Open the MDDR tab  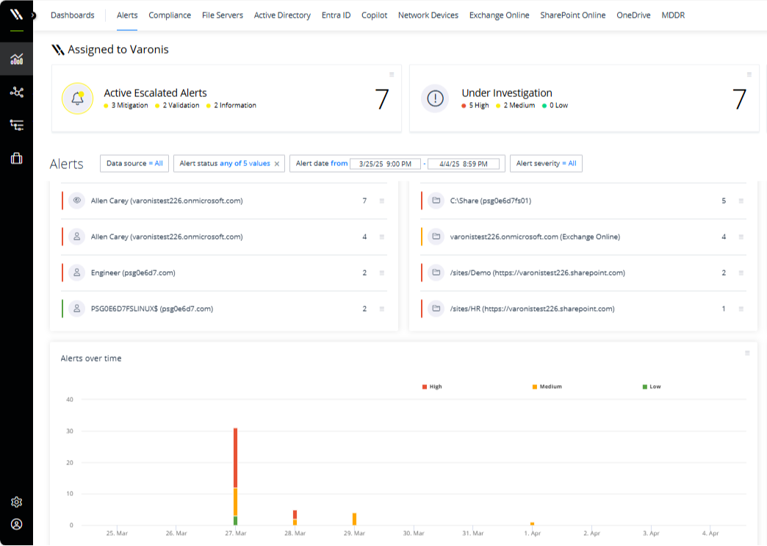[x=673, y=15]
